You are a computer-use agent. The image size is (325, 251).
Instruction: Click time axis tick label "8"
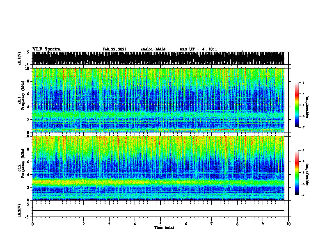237,224
